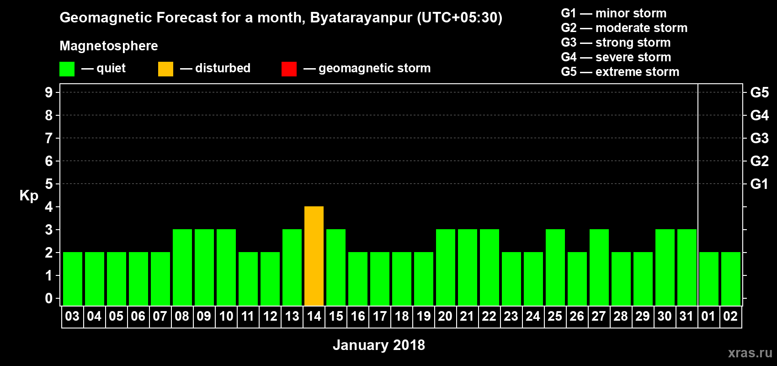Click the bar above date 31
The image size is (777, 366).
(x=687, y=267)
